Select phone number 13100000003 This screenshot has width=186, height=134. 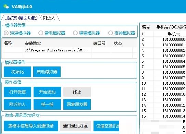pos(174,56)
